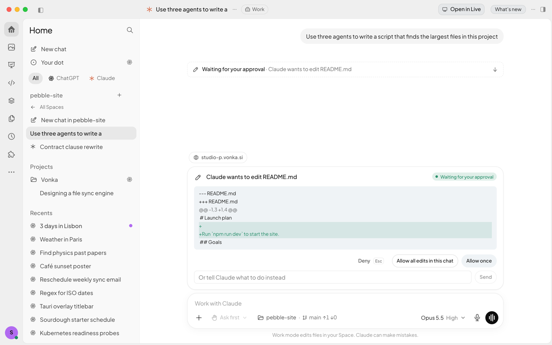Click the Send button
Screen dimensions: 552x345
point(485,277)
